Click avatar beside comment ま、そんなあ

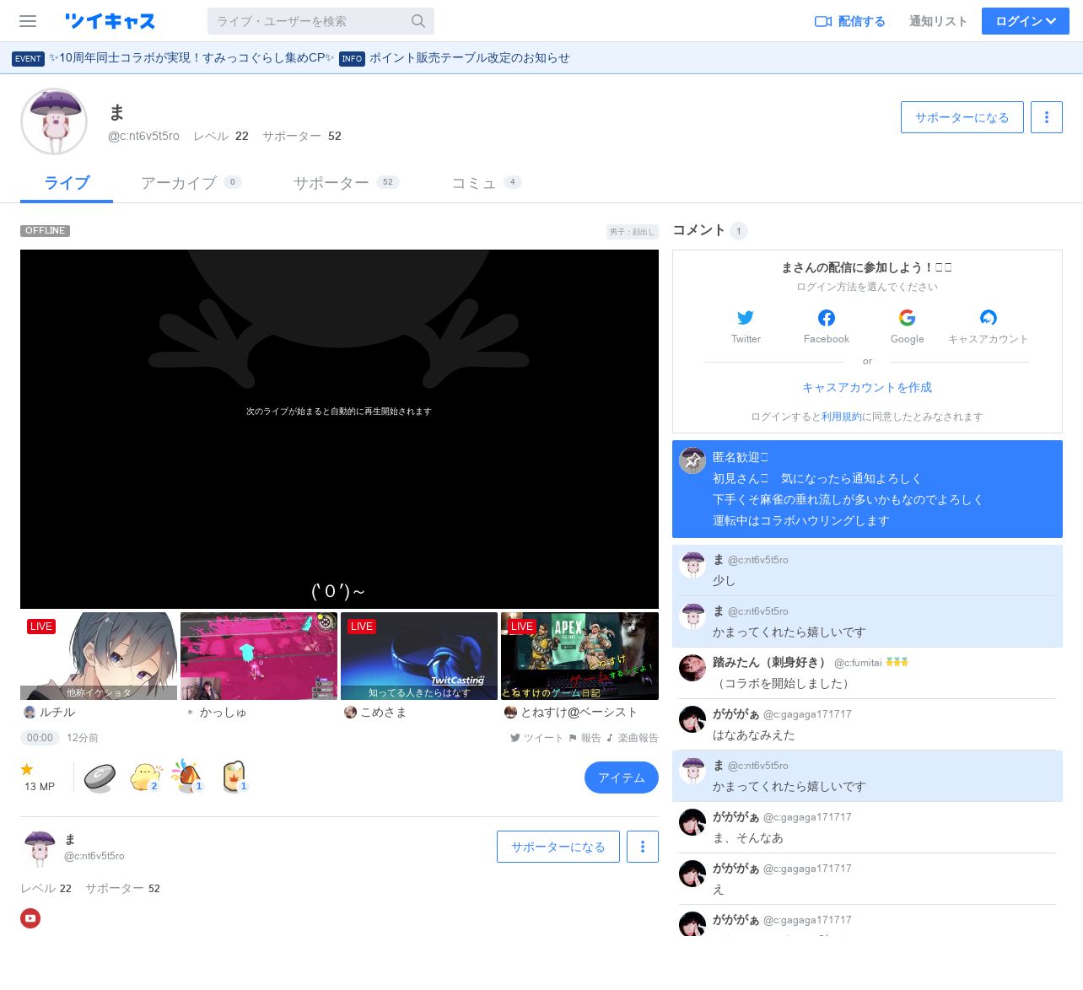(x=692, y=822)
